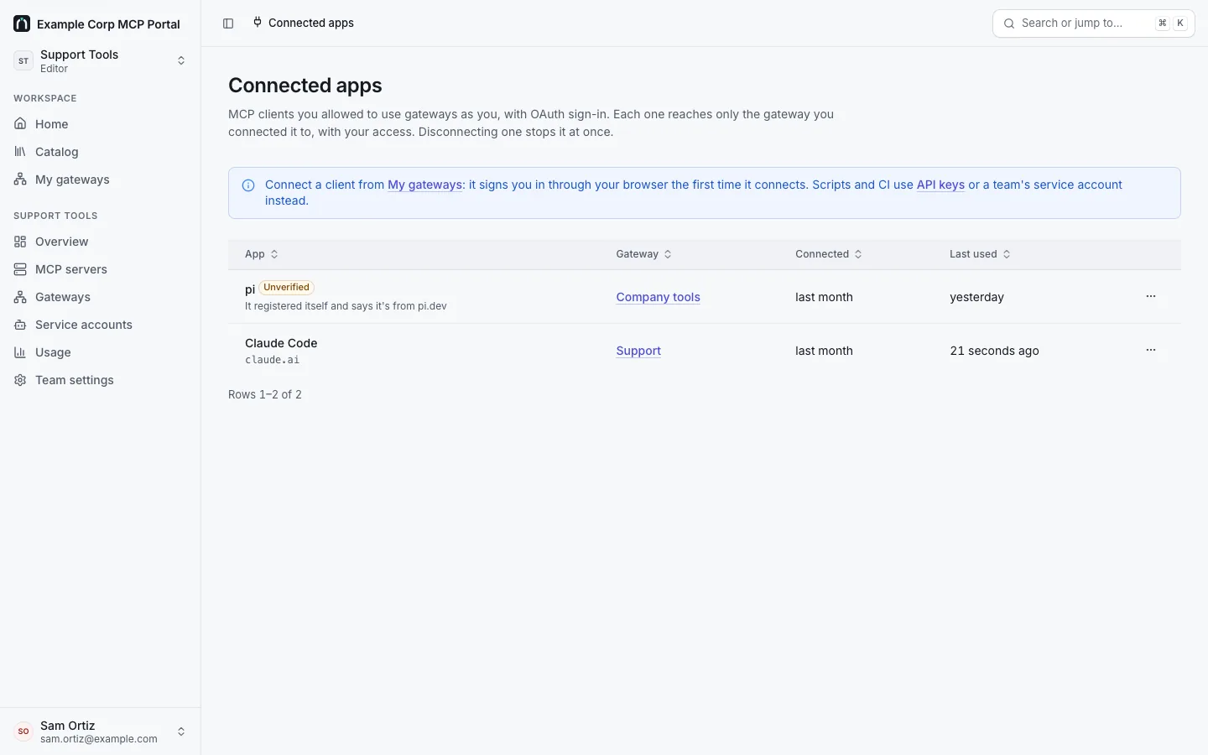
Task: Open the Sam Ortiz account menu
Action: click(101, 732)
